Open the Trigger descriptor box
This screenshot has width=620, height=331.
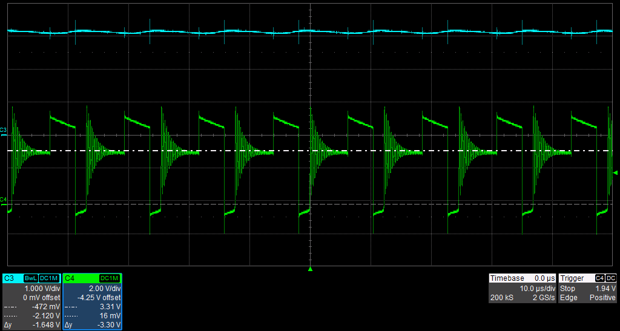(x=587, y=288)
